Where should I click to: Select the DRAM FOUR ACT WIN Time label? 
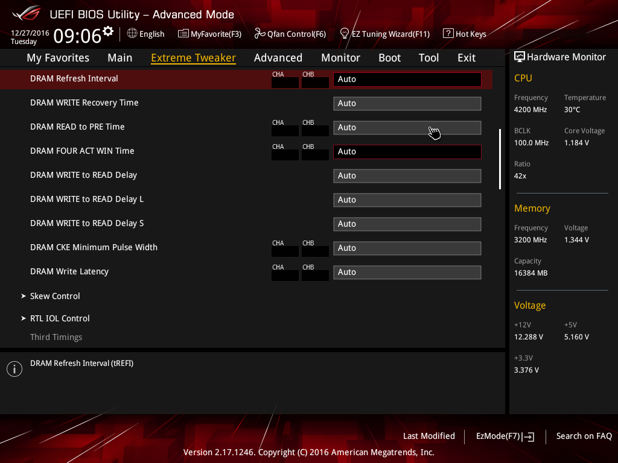coord(82,151)
